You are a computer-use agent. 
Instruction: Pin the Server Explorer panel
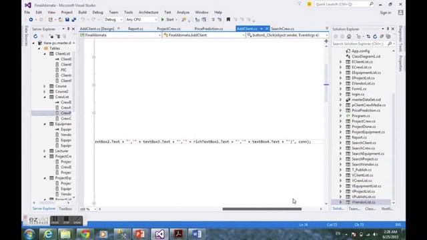click(x=68, y=29)
